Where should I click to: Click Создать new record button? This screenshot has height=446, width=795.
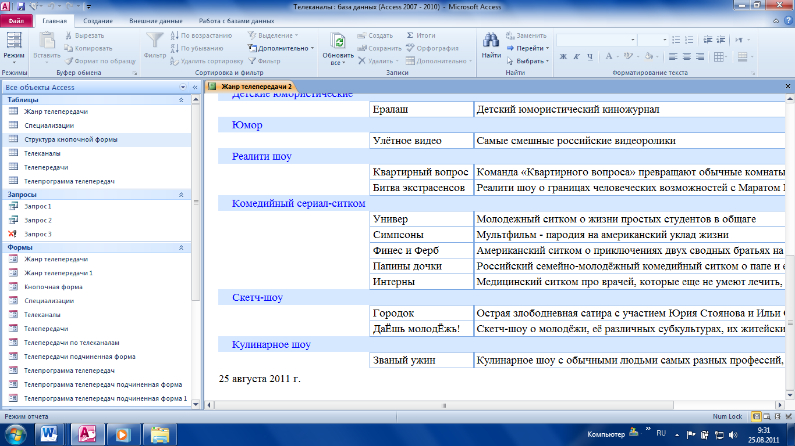(x=375, y=35)
